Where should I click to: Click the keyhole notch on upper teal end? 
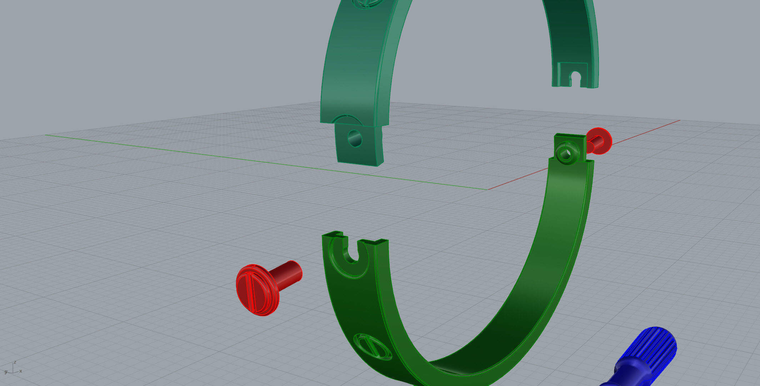coord(575,78)
